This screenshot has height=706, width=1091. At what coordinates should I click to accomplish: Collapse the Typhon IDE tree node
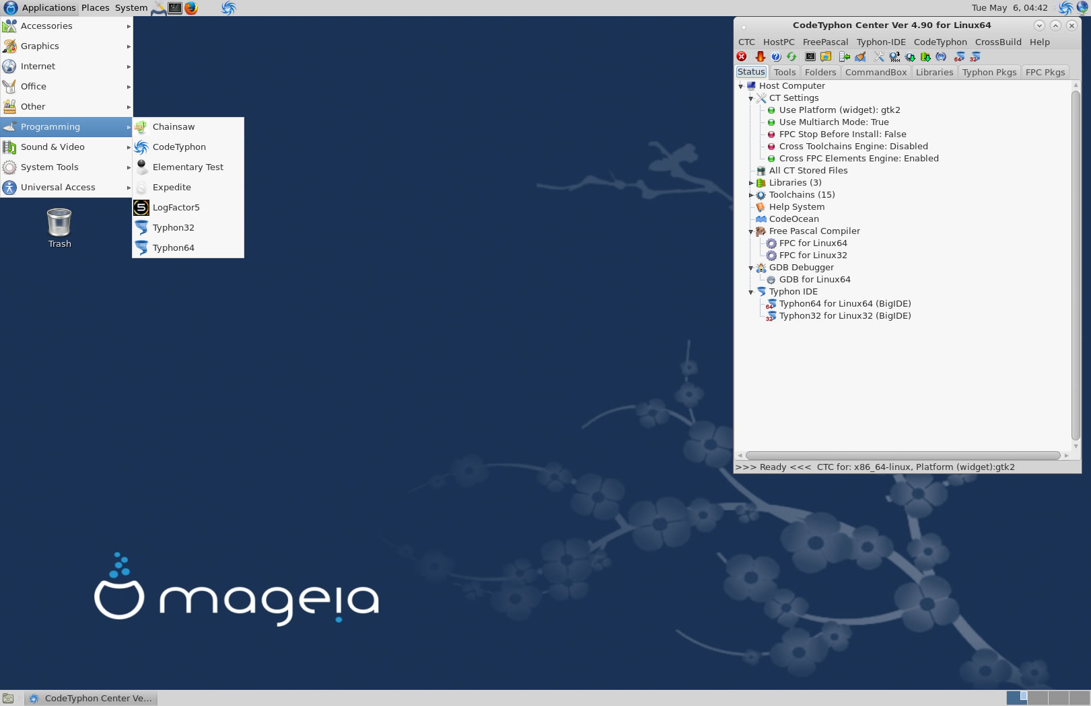[751, 292]
